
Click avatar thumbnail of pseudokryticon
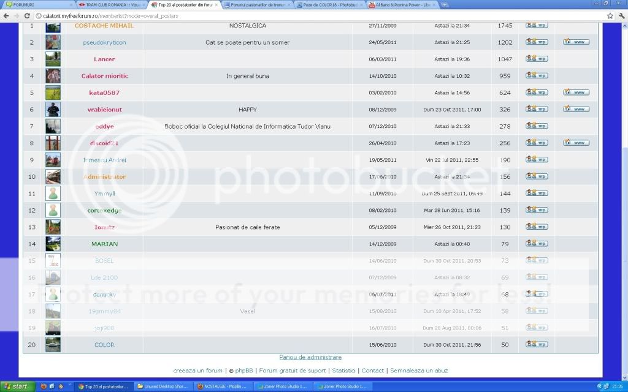[x=53, y=42]
